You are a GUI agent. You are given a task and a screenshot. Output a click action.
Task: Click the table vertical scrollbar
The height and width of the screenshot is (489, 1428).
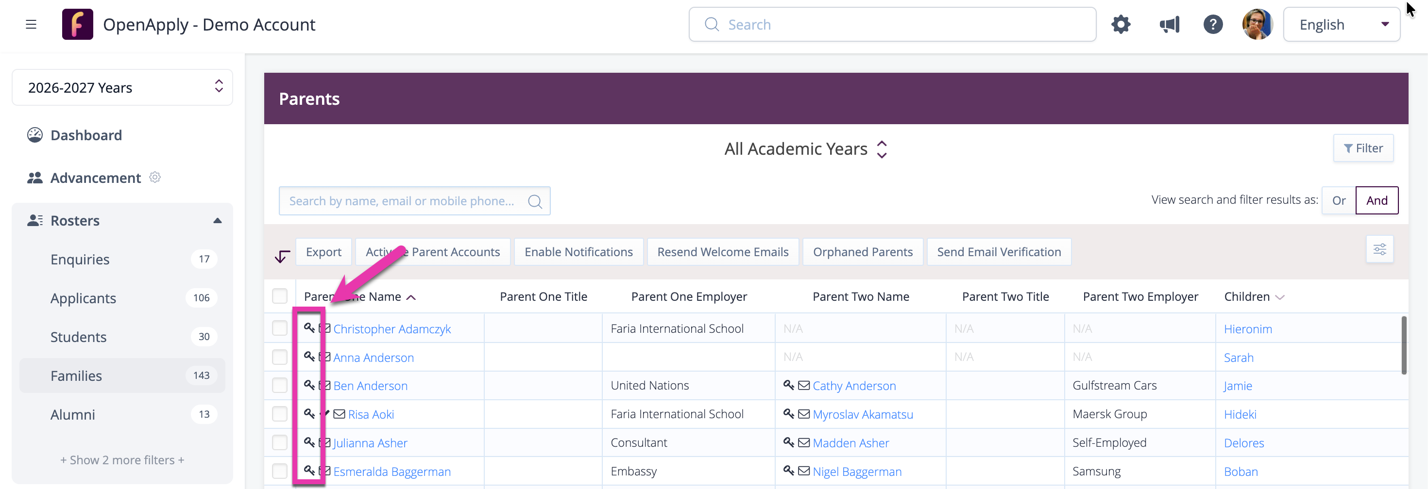click(1404, 345)
